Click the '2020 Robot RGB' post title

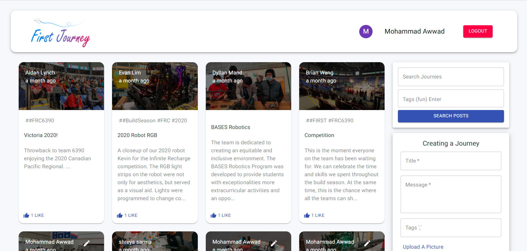[137, 135]
